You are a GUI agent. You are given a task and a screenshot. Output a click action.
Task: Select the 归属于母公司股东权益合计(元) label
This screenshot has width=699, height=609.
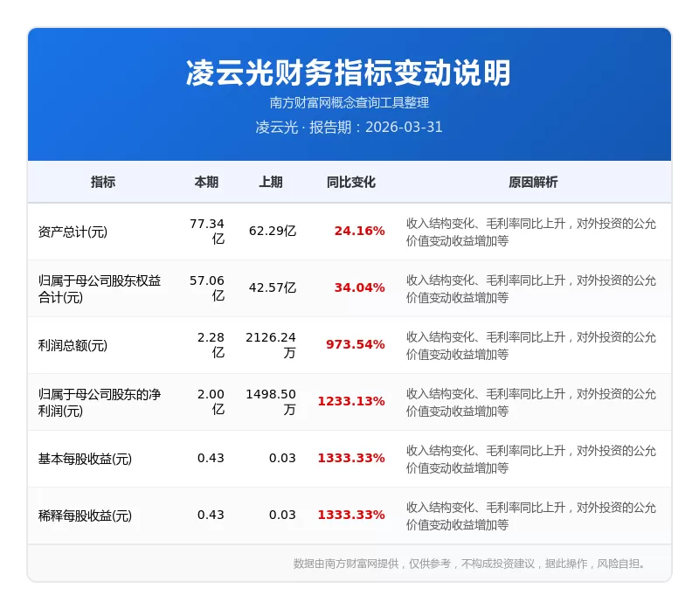tap(100, 288)
